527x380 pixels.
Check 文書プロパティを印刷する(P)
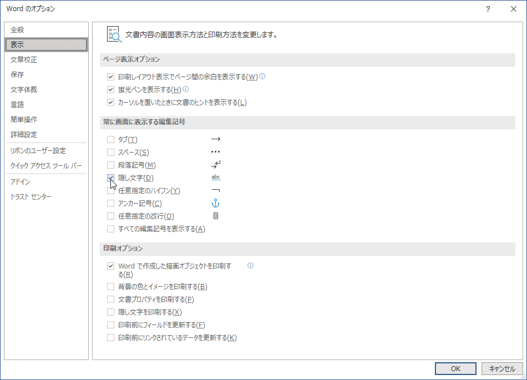(x=110, y=300)
